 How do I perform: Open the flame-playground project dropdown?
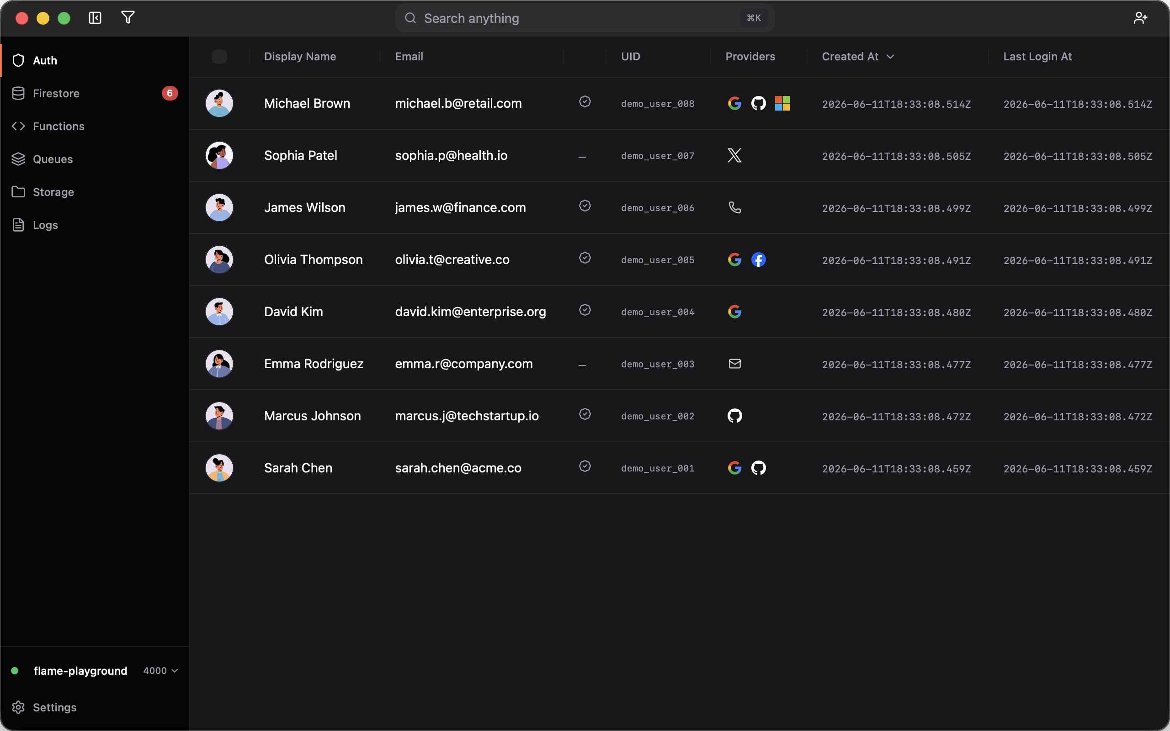(95, 671)
